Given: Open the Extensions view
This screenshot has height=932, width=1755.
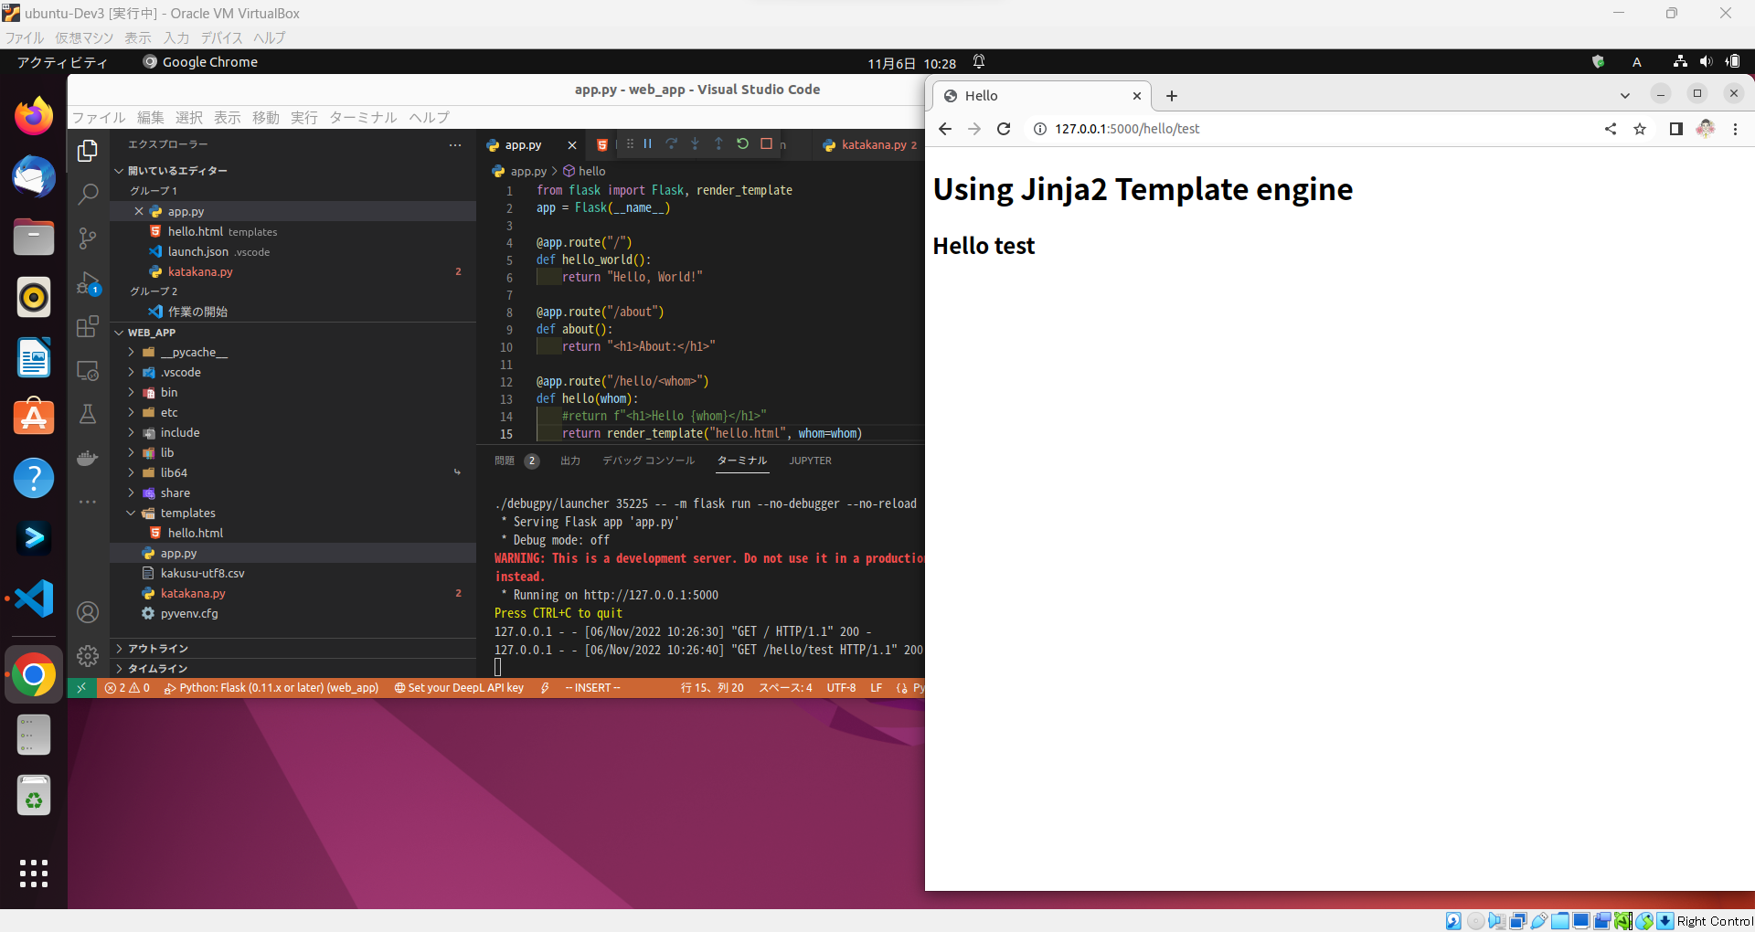Looking at the screenshot, I should coord(88,327).
